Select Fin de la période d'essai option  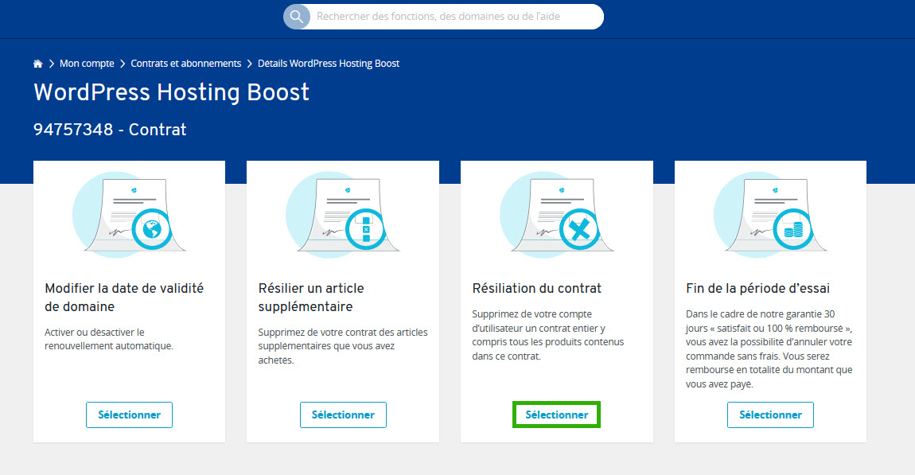coord(770,415)
